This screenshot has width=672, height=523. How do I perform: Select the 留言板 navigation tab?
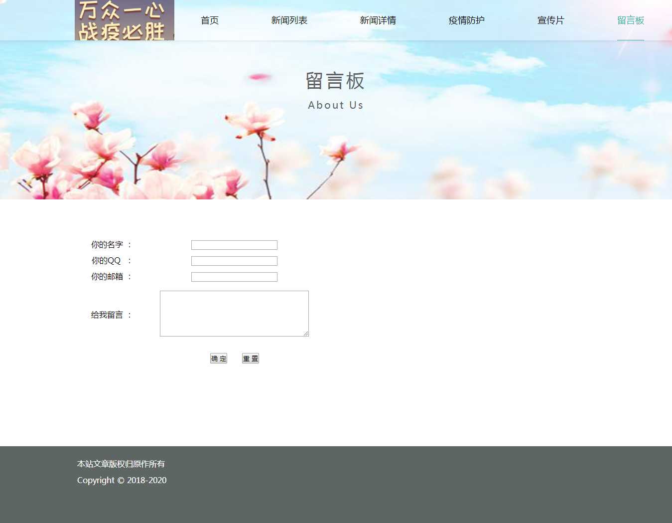pos(631,20)
